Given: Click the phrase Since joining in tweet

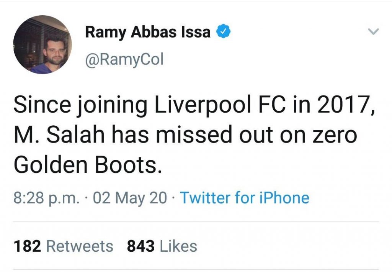Looking at the screenshot, I should 80,105.
